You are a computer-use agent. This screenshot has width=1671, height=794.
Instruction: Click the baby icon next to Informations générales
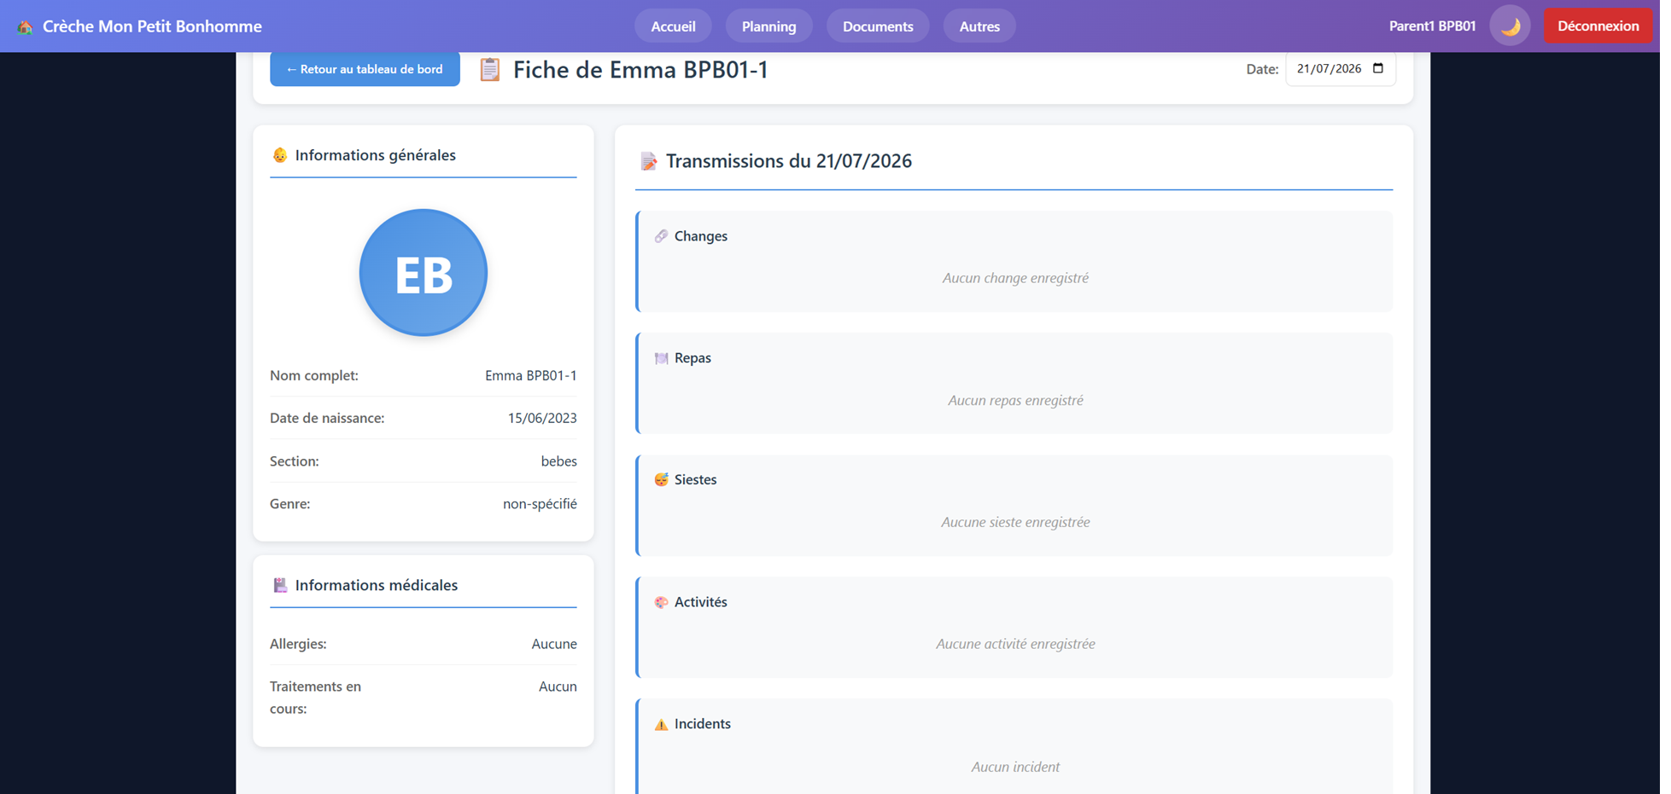pyautogui.click(x=279, y=155)
